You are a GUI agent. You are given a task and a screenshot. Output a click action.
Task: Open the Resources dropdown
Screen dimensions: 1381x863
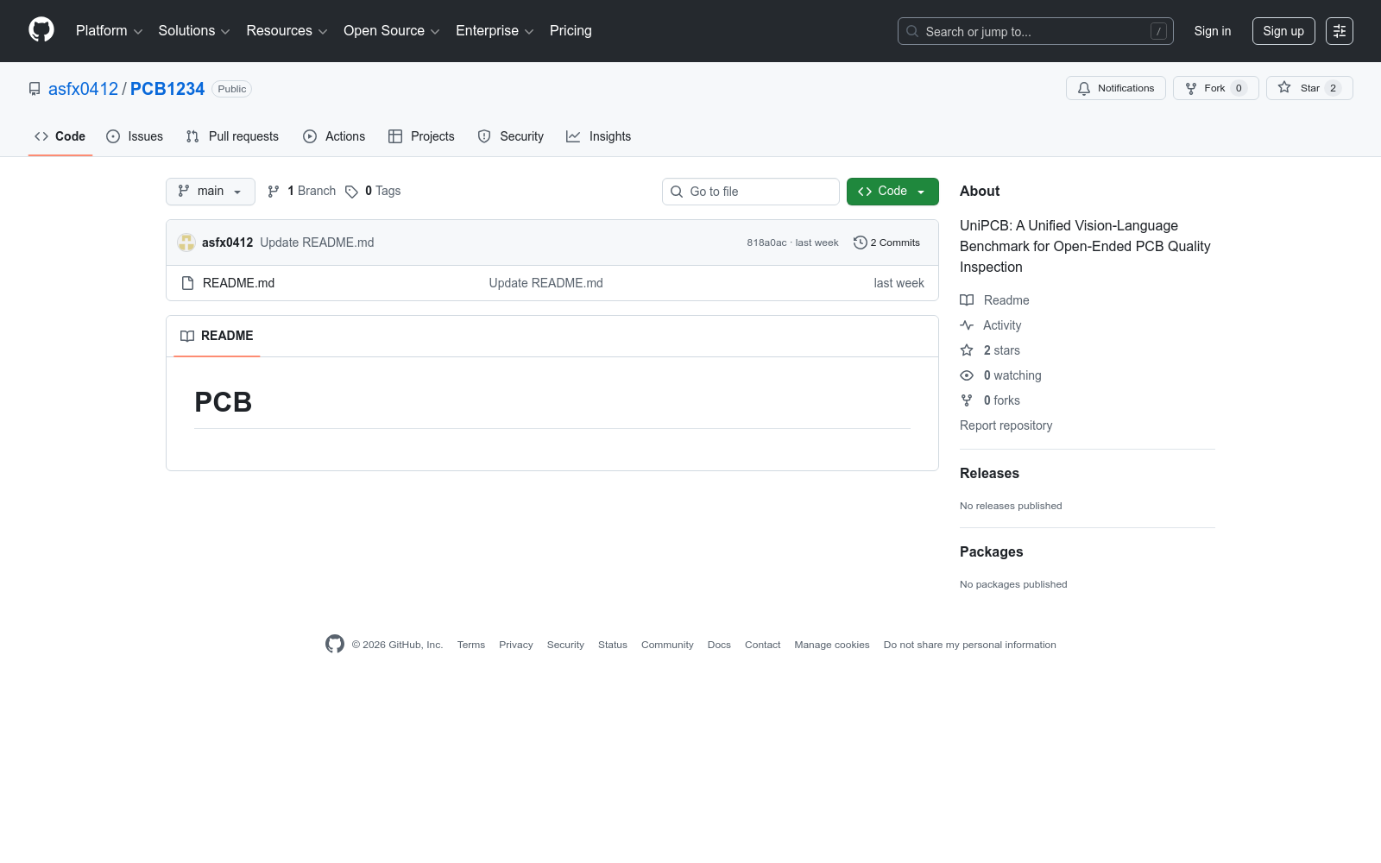tap(287, 31)
